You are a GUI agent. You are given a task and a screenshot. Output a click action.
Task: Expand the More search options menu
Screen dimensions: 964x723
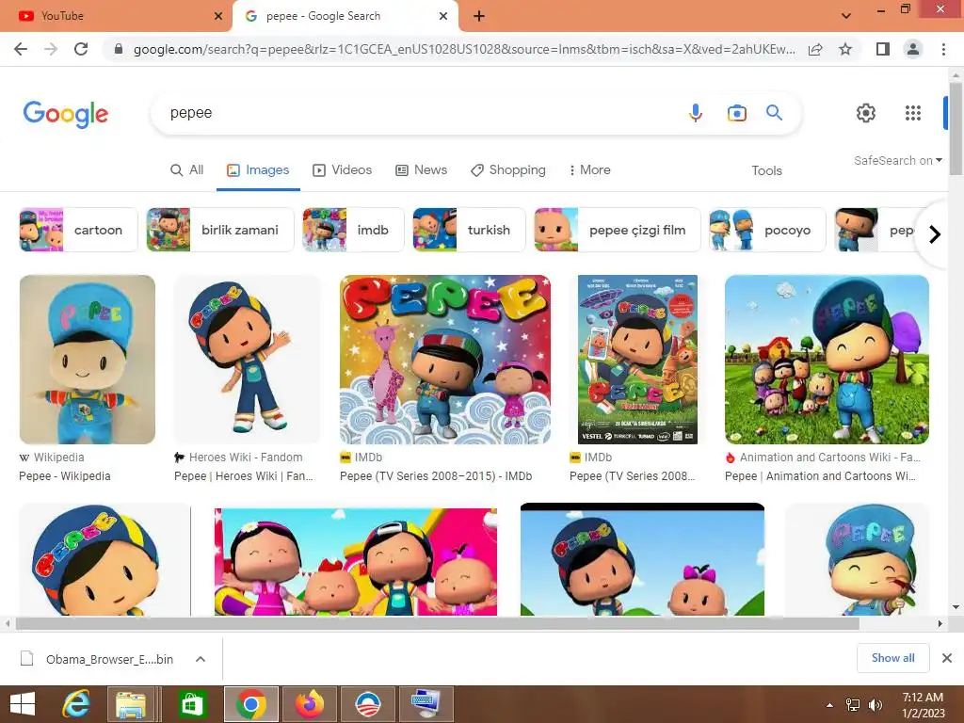coord(589,170)
